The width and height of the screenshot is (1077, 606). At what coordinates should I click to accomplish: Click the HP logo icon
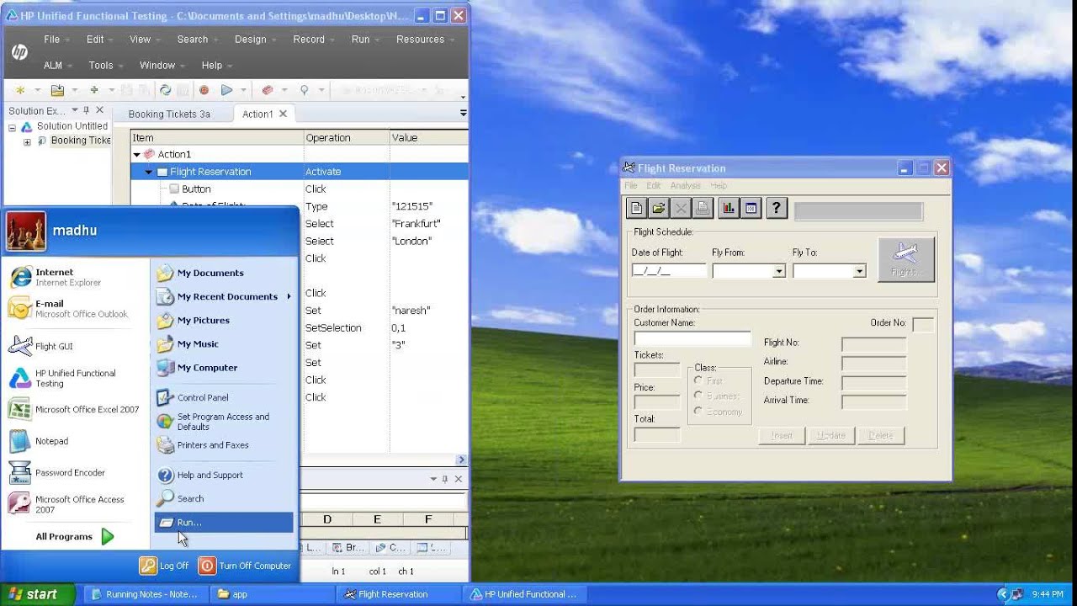click(19, 52)
